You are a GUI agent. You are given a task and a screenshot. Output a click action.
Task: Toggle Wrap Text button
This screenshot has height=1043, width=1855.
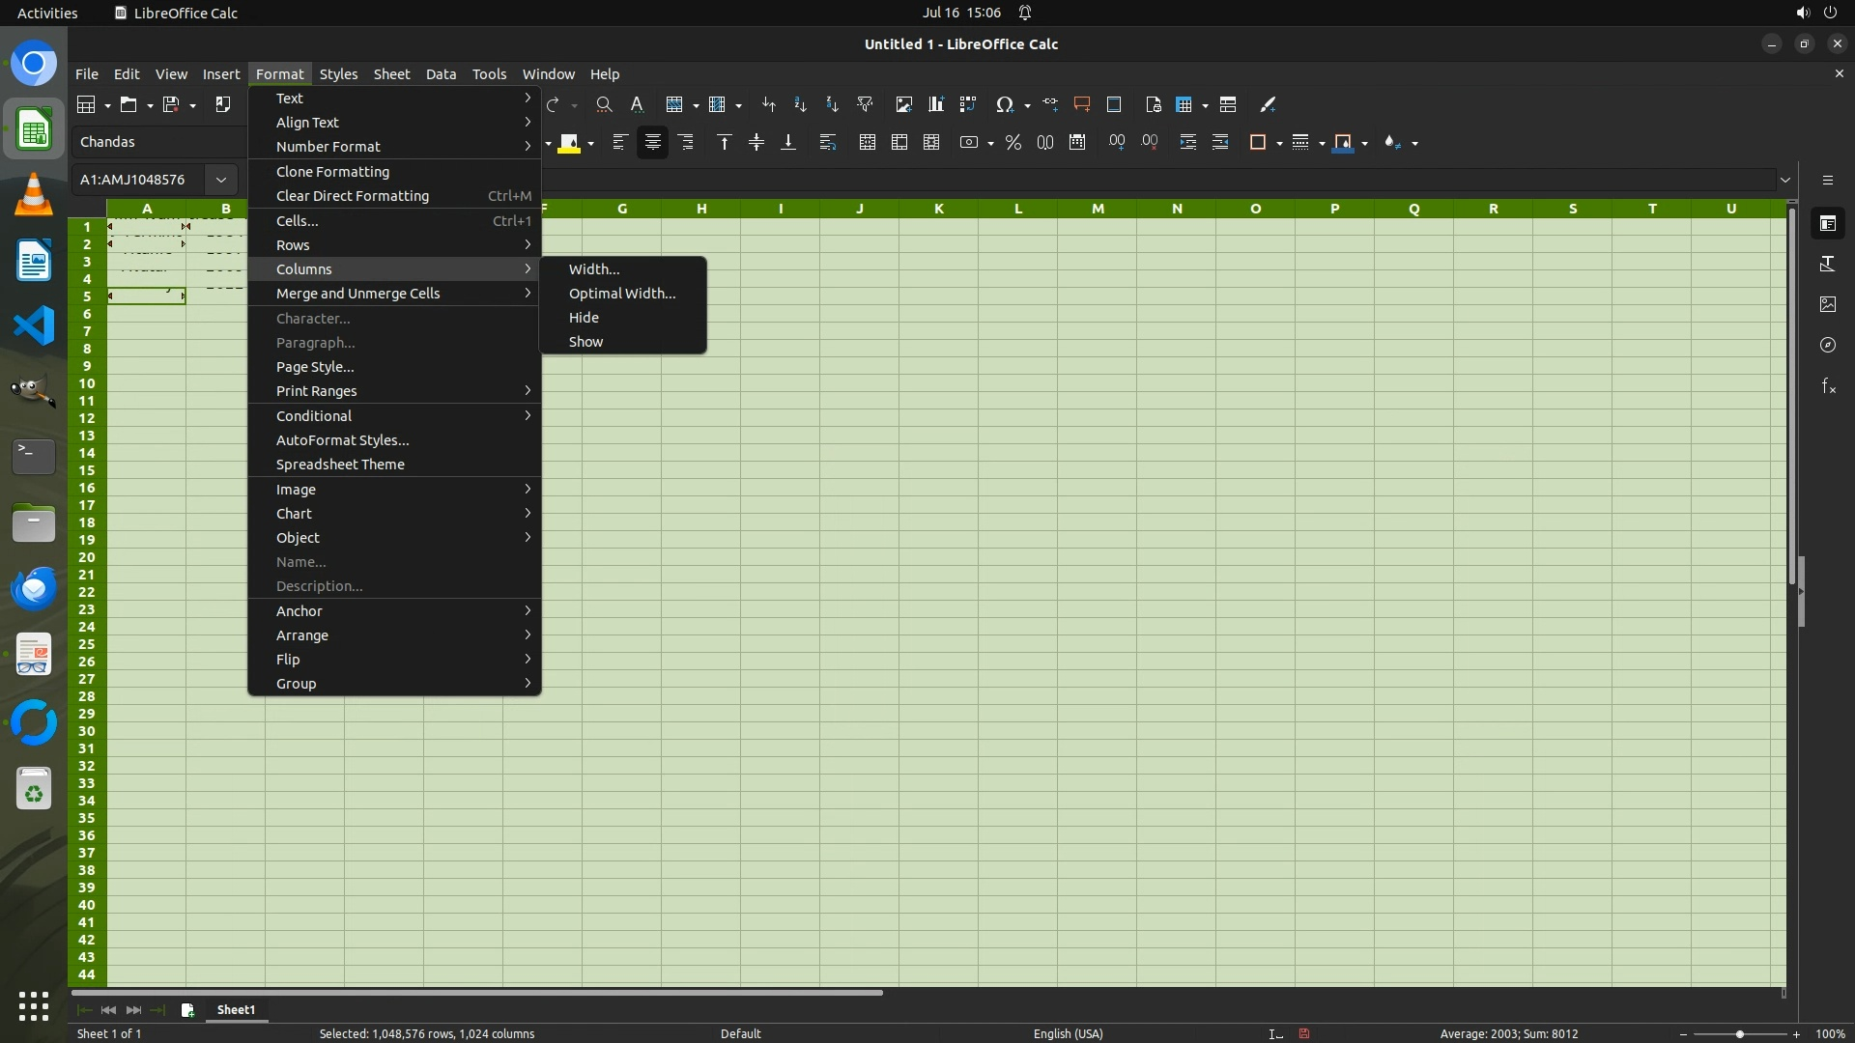(827, 143)
